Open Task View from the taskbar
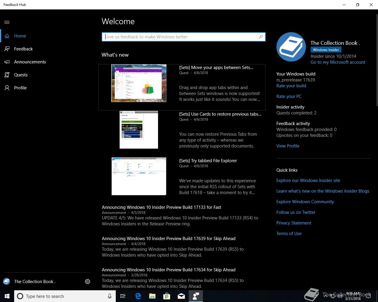Image resolution: width=378 pixels, height=302 pixels. (x=123, y=296)
